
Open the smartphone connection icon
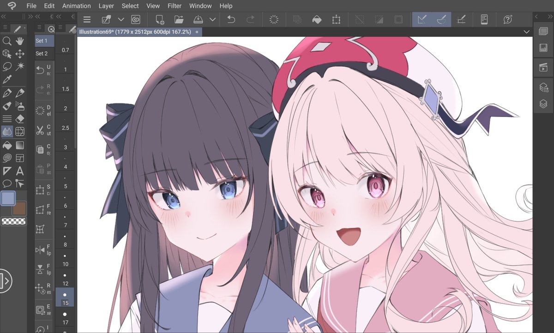tap(484, 19)
